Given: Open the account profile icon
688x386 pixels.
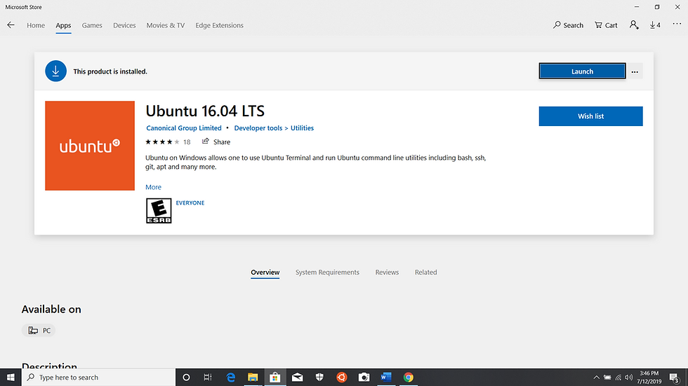Looking at the screenshot, I should coord(634,25).
